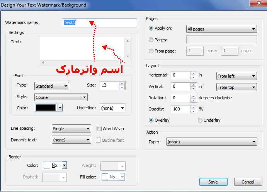Decrease Opacity with down spinner

pyautogui.click(x=194, y=111)
